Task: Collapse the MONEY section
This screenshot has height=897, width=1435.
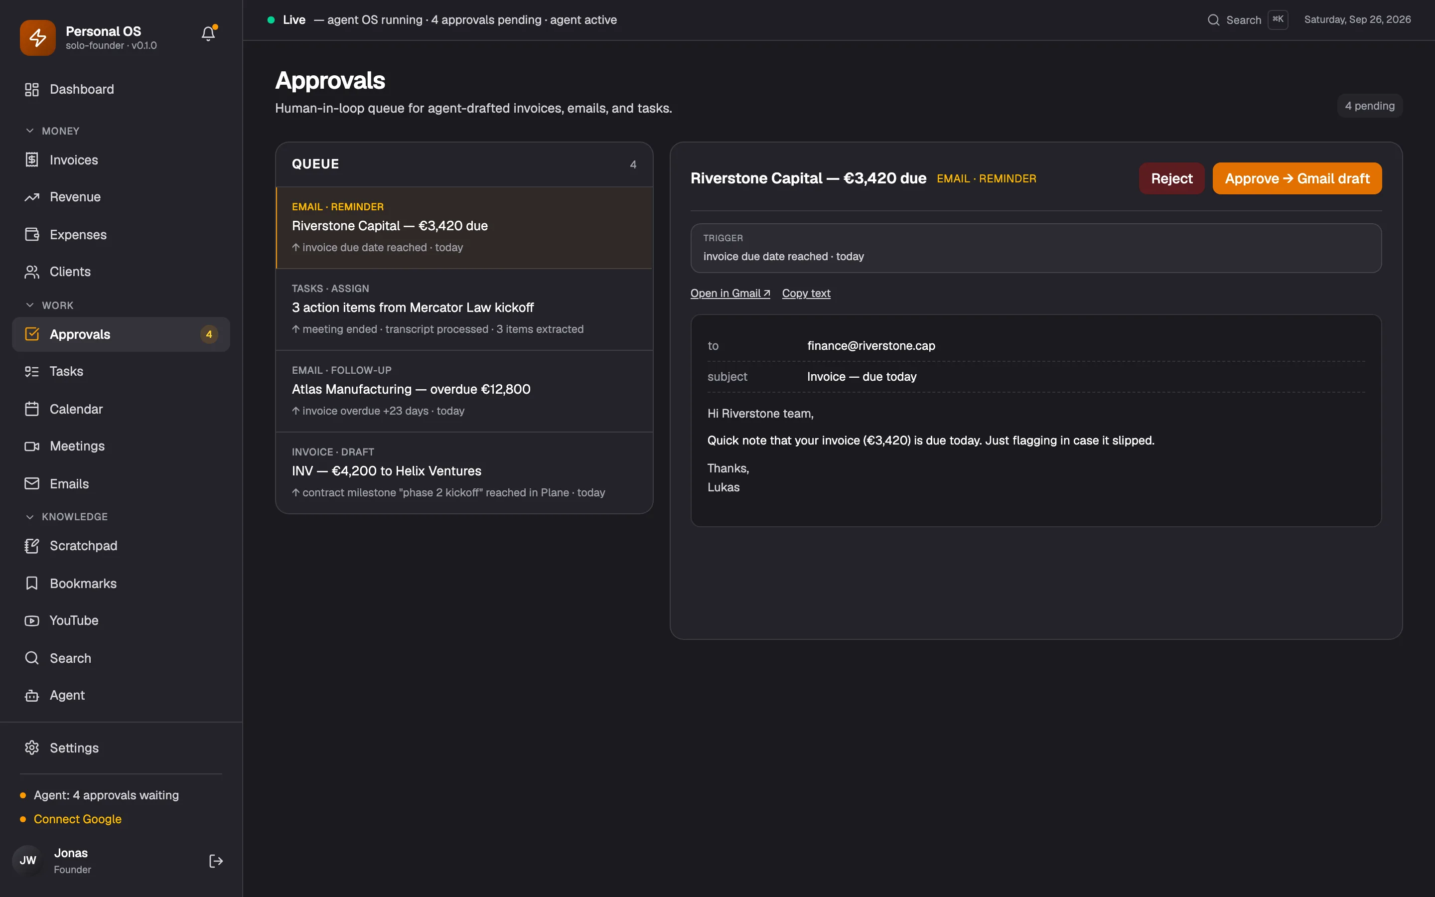Action: [x=53, y=131]
